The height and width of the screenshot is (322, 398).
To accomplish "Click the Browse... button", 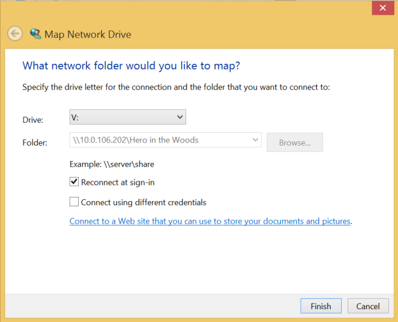I will (x=295, y=142).
